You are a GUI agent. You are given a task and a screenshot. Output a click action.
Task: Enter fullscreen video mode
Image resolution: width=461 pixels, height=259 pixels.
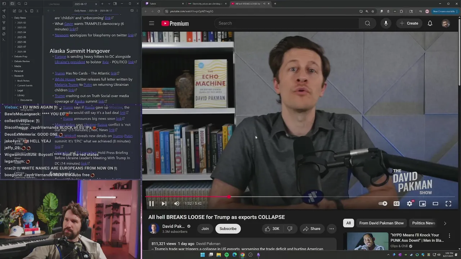point(448,204)
